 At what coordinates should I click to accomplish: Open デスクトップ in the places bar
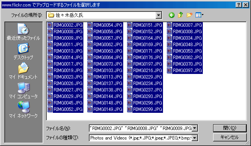23,51
